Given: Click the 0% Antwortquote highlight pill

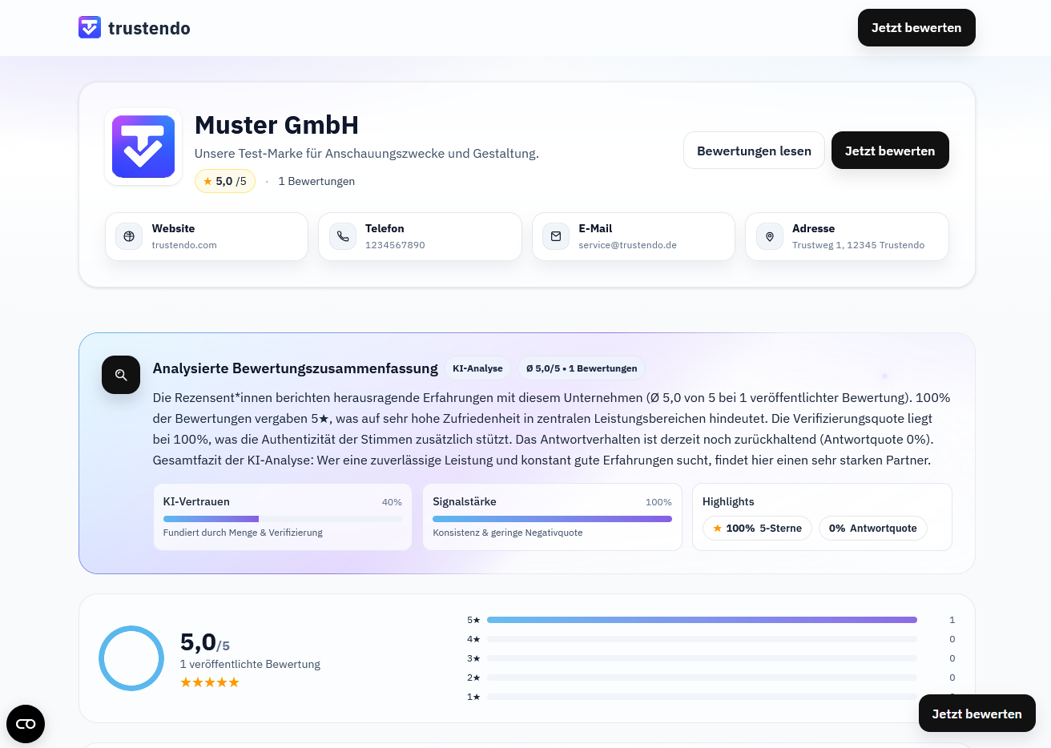Looking at the screenshot, I should pyautogui.click(x=872, y=528).
